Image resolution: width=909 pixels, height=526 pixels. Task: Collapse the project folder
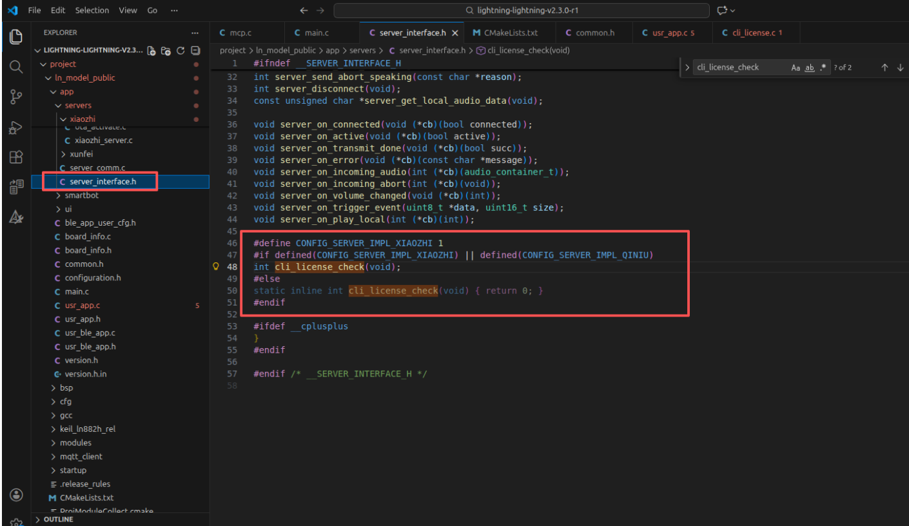(43, 64)
